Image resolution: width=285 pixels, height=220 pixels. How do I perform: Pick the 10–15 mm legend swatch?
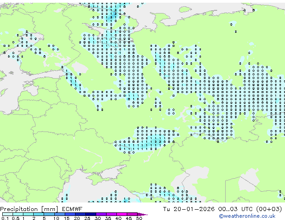click(x=59, y=214)
